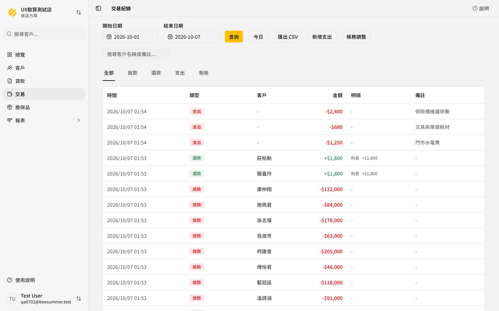This screenshot has height=311, width=499.
Task: Select the 全部 tab
Action: coord(109,73)
